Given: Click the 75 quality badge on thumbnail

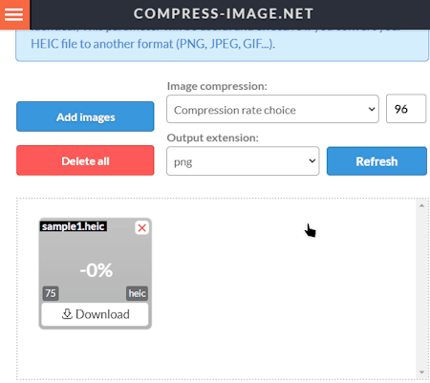Looking at the screenshot, I should pyautogui.click(x=51, y=293).
